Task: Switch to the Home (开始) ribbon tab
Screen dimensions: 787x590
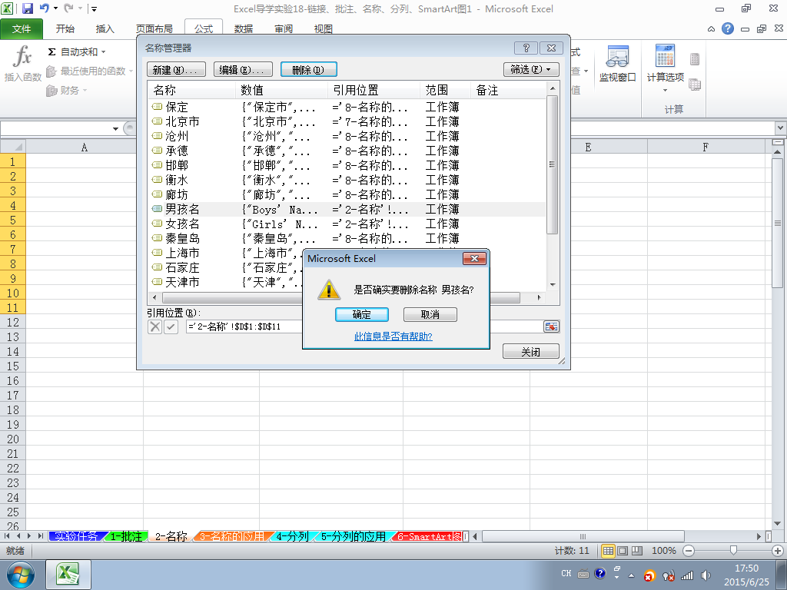Action: [x=65, y=29]
